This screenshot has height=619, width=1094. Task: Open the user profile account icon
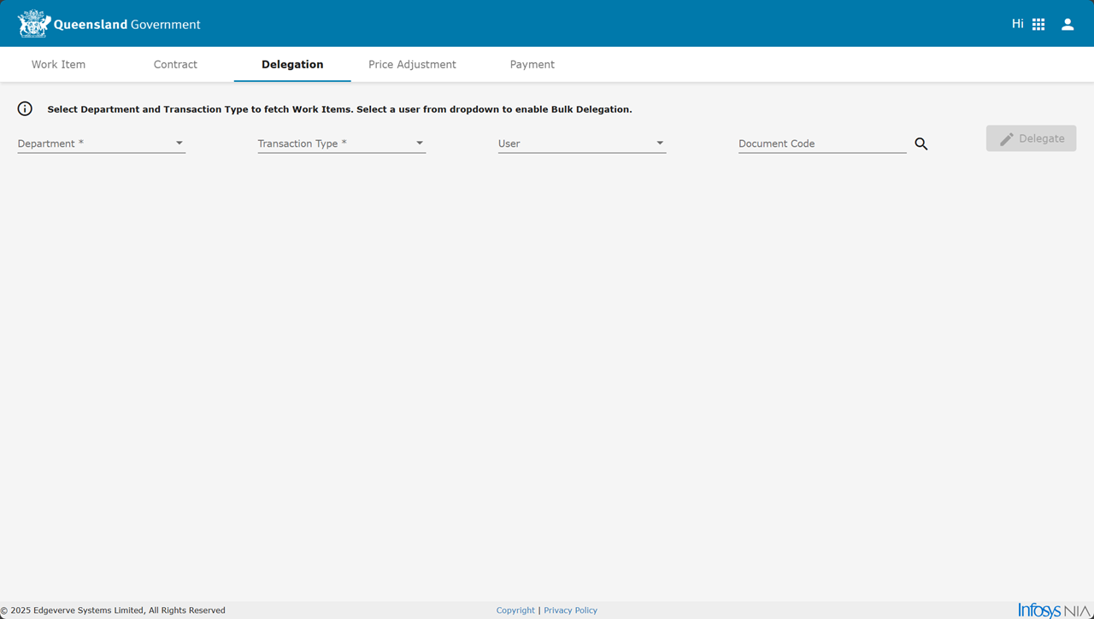[x=1068, y=24]
